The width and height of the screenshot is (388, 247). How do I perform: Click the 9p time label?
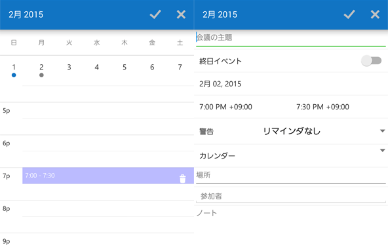point(7,241)
